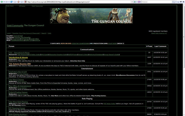
Task: Expand the address bar URL dropdown
Action: click(132, 2)
